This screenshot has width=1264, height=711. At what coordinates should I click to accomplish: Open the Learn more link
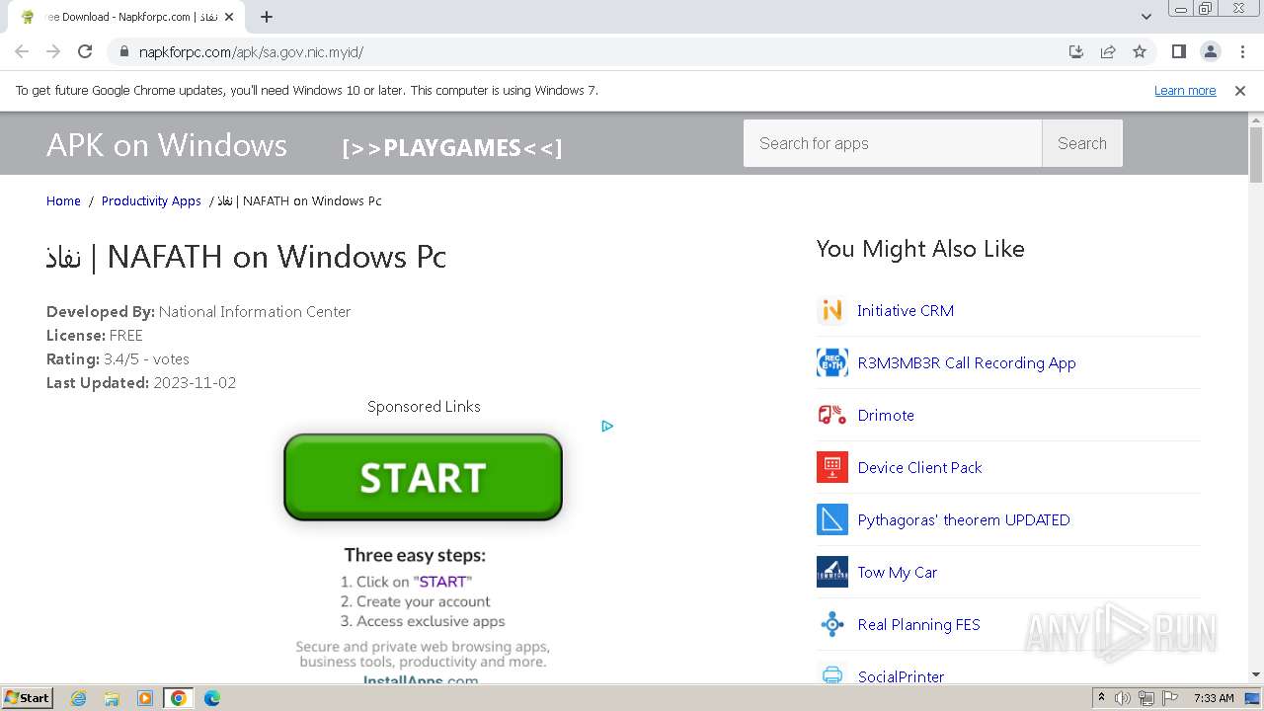1185,90
